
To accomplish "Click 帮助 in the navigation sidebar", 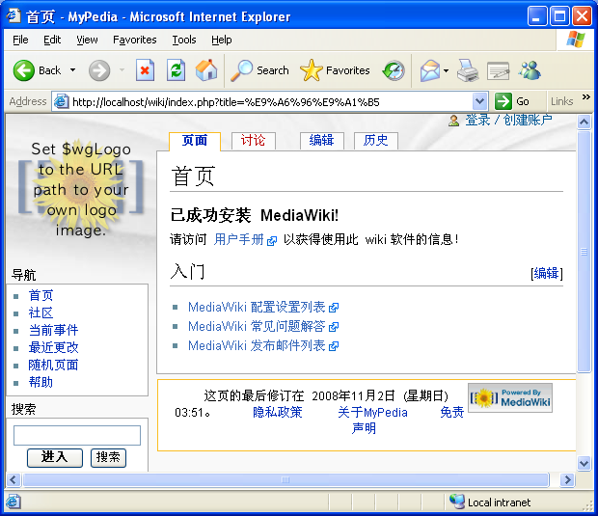I will tap(41, 382).
